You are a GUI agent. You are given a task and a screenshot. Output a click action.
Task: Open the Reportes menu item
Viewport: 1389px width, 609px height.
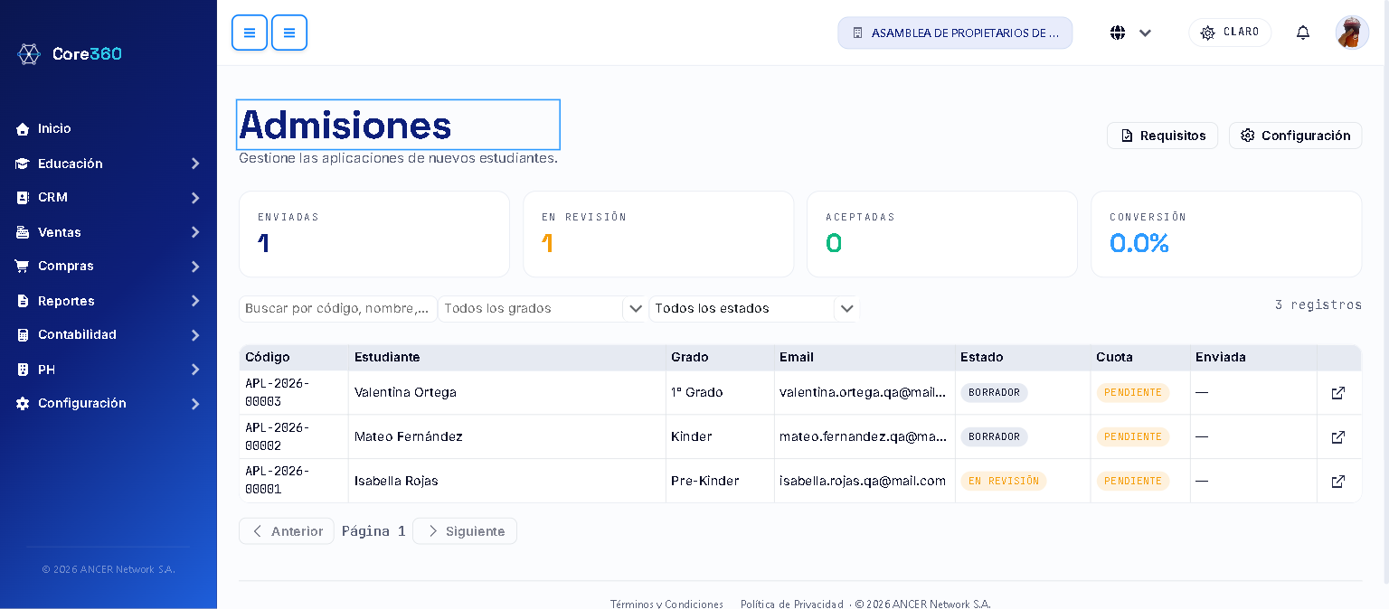tap(109, 301)
